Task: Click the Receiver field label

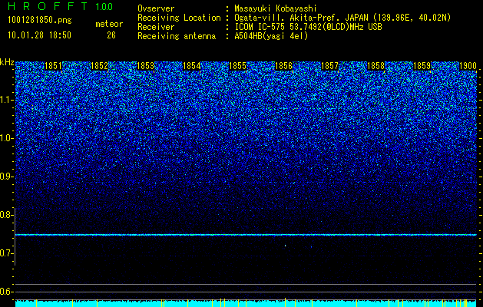Action: pos(156,27)
